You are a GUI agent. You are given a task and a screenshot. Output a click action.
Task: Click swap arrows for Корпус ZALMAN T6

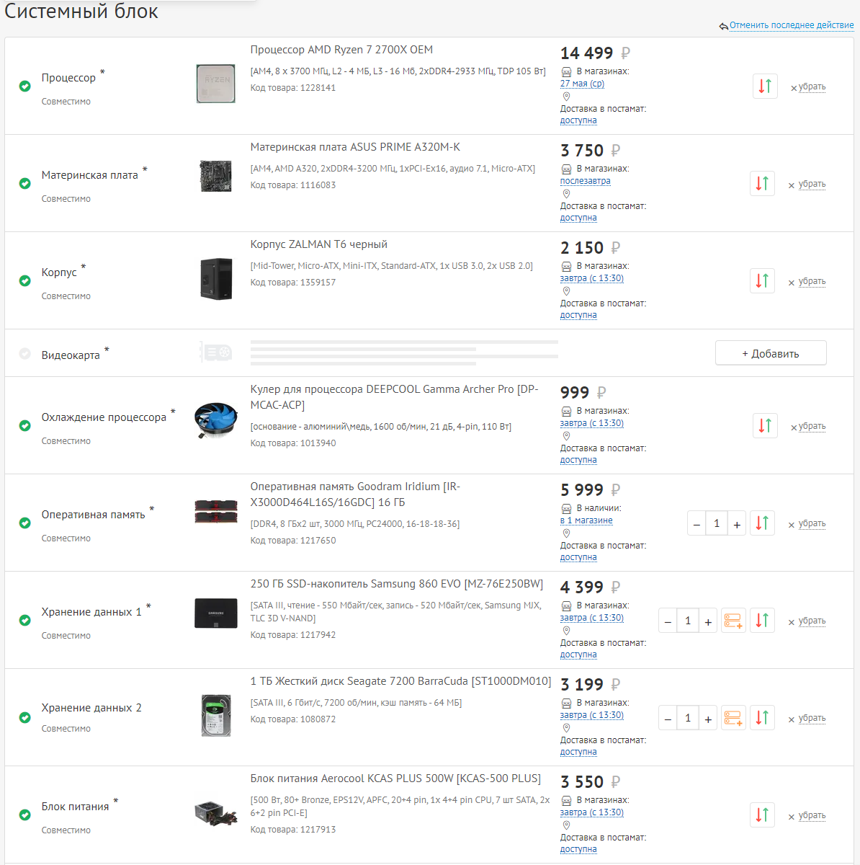pyautogui.click(x=762, y=281)
